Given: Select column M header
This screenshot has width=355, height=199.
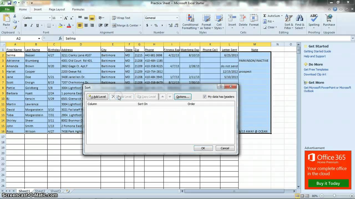Looking at the screenshot, I should pyautogui.click(x=255, y=44).
